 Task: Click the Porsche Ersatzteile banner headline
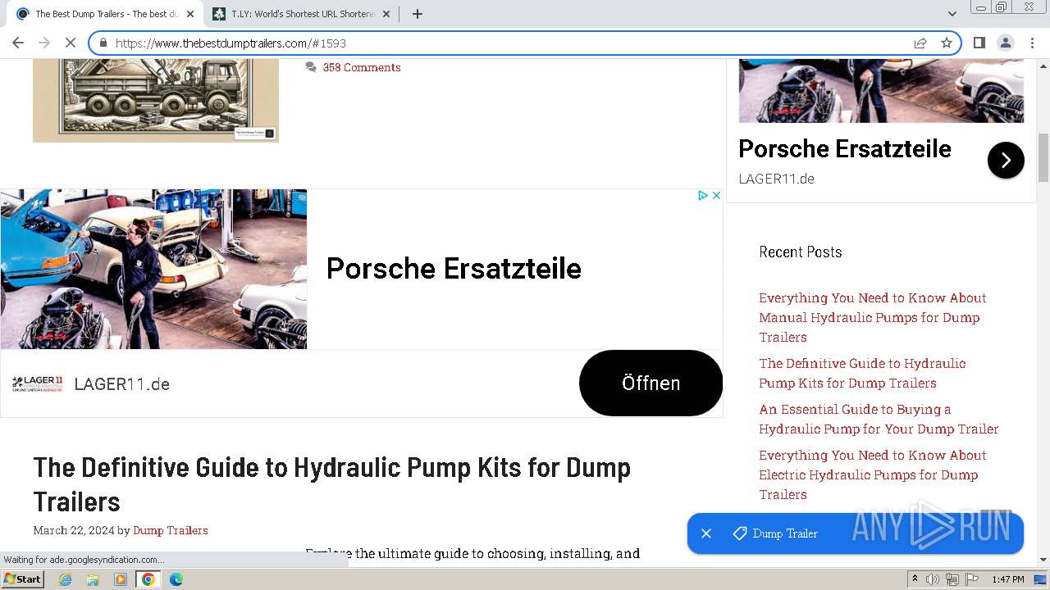(x=454, y=269)
